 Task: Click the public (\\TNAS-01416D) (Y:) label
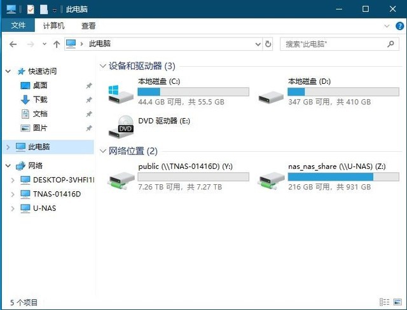coord(185,166)
